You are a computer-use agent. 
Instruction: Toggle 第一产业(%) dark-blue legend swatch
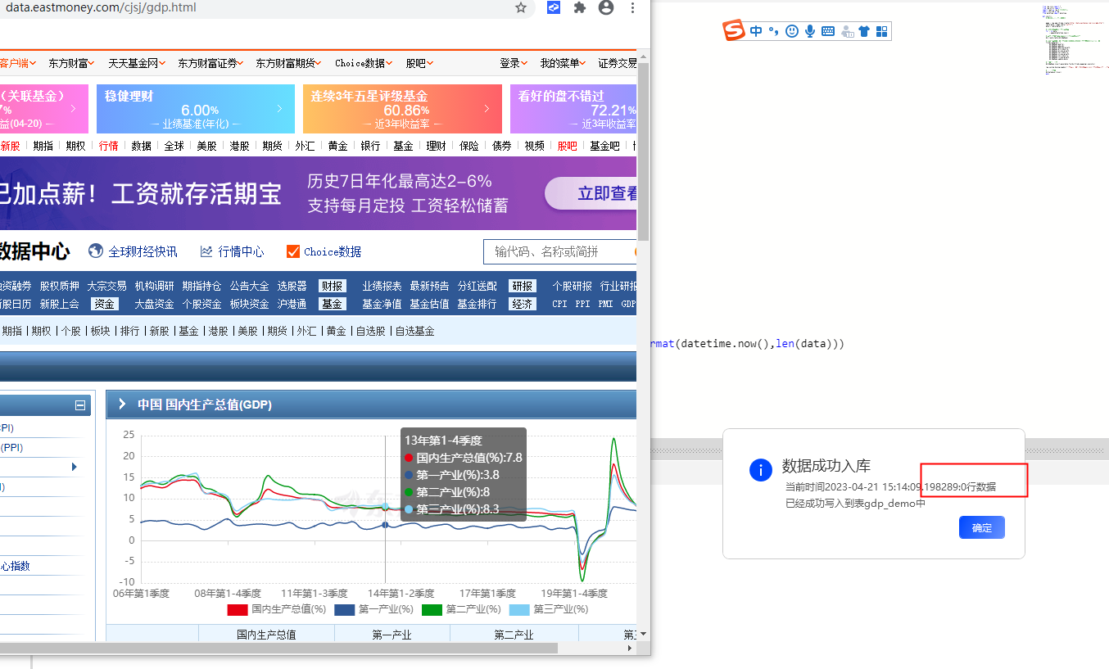345,609
